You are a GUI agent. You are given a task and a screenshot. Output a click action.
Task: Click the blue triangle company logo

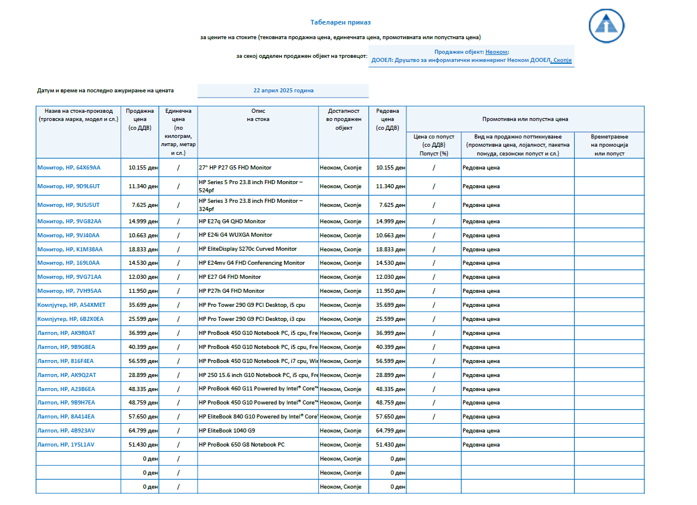pyautogui.click(x=606, y=25)
